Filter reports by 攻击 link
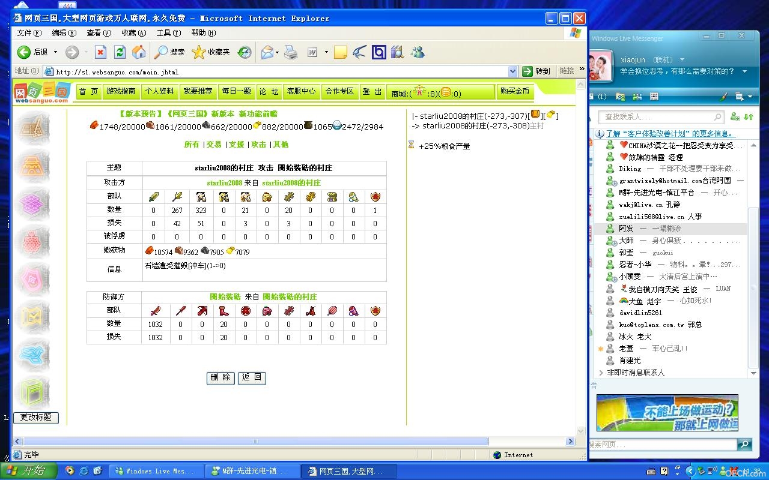 coord(258,145)
